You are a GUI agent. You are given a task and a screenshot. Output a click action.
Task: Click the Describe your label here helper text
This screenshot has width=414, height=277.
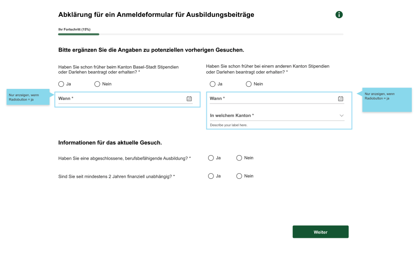[x=229, y=125]
